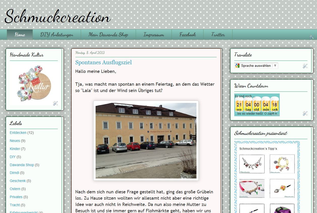The height and width of the screenshot is (213, 317).
Task: Open the heart pendant product thumbnail
Action: coord(282,188)
